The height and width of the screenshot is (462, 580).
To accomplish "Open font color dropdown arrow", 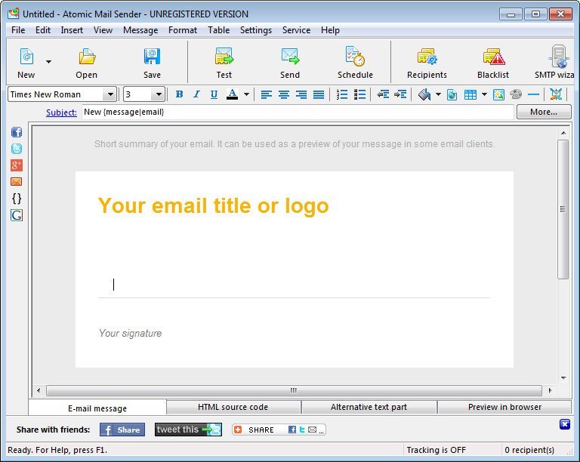I will (x=246, y=94).
